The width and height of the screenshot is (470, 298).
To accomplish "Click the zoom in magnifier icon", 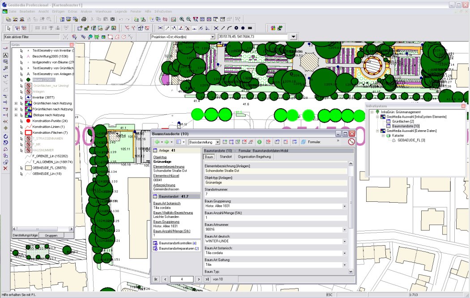I will pyautogui.click(x=182, y=19).
